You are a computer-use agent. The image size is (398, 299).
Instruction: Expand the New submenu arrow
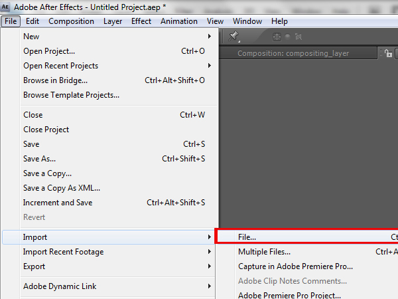pyautogui.click(x=210, y=37)
